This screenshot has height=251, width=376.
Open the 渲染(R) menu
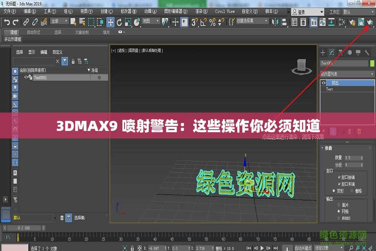click(201, 11)
